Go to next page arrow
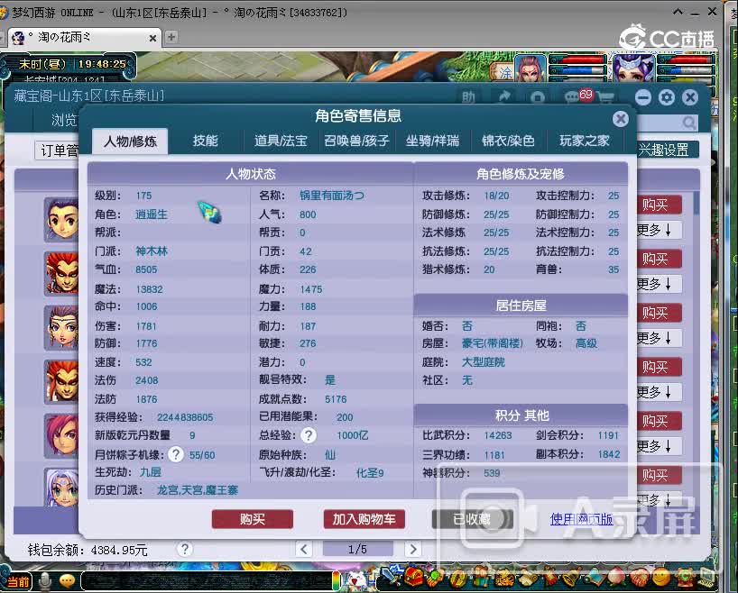738x593 pixels. click(x=413, y=549)
